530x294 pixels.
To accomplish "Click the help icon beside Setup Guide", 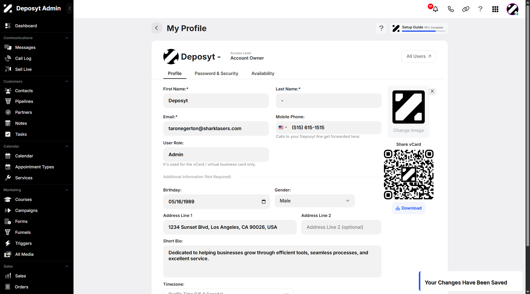I will click(x=381, y=28).
